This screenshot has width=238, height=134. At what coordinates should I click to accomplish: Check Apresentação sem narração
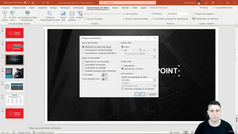pos(83,64)
